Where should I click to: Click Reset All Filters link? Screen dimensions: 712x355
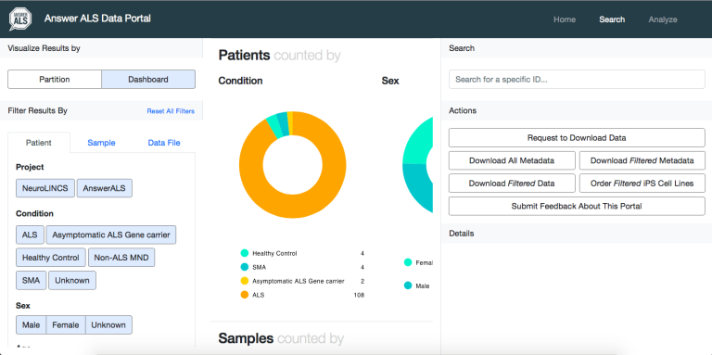click(x=171, y=111)
